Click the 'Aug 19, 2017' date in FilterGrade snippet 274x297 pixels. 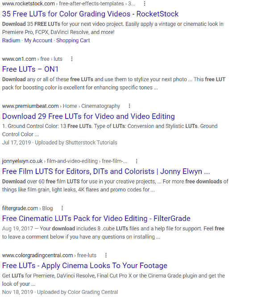(17, 229)
